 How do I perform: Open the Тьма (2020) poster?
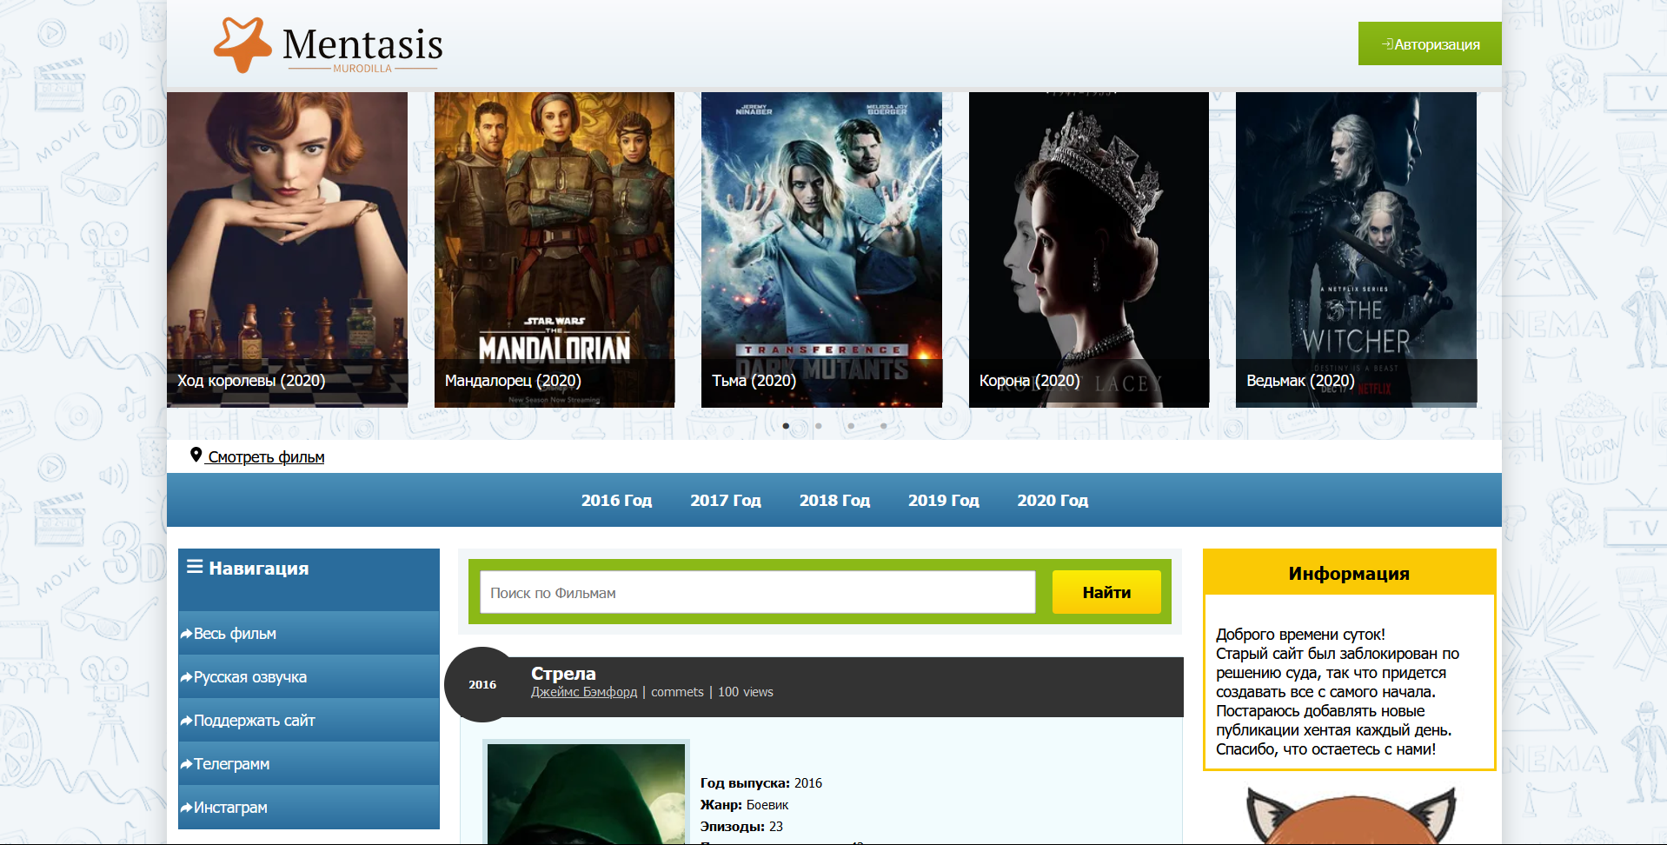pyautogui.click(x=821, y=250)
